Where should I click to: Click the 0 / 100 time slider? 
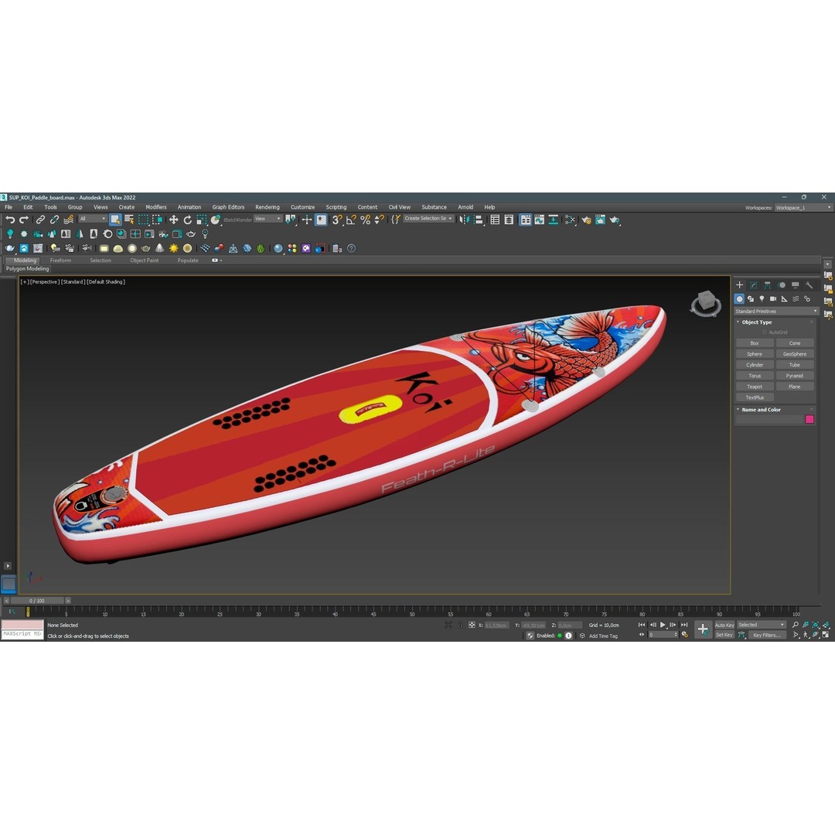pos(37,601)
